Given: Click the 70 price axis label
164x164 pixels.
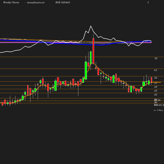Looking at the screenshot, I should point(156,58).
